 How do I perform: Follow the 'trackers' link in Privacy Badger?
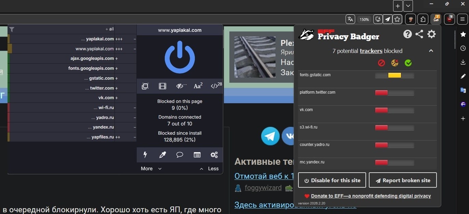pyautogui.click(x=371, y=51)
